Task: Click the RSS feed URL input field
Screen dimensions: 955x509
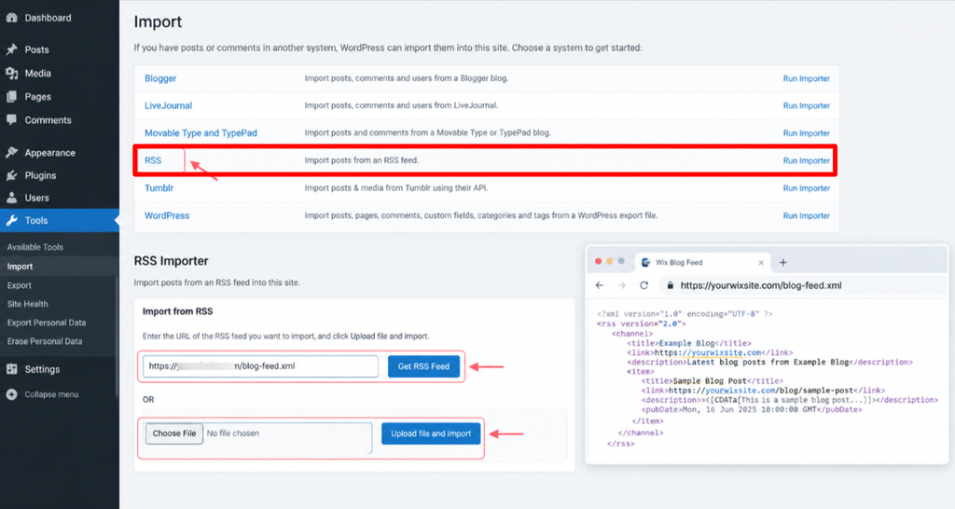Action: pos(261,366)
